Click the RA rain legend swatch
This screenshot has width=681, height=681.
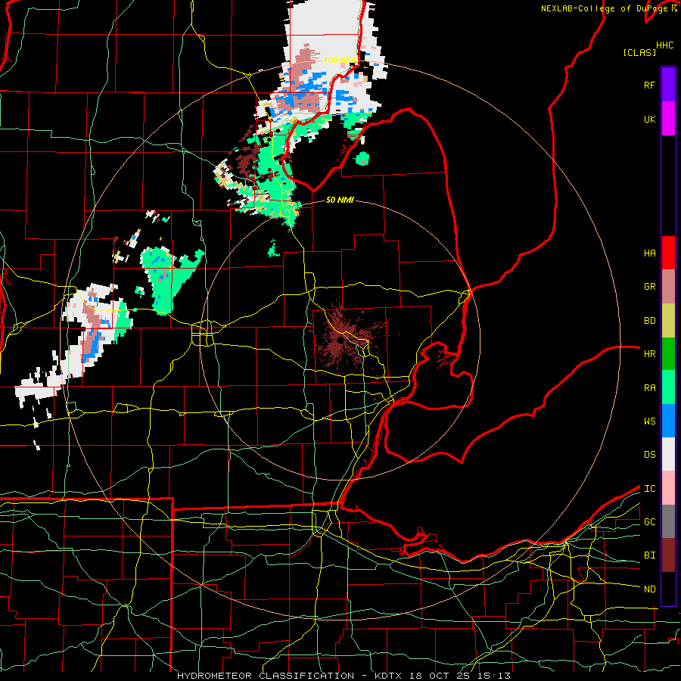tap(668, 387)
